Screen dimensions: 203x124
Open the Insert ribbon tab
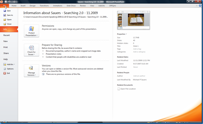pyautogui.click(x=23, y=6)
